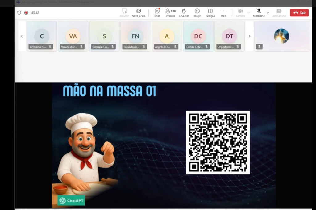Go to previous participants with left chevron
The height and width of the screenshot is (210, 316).
coord(22,36)
